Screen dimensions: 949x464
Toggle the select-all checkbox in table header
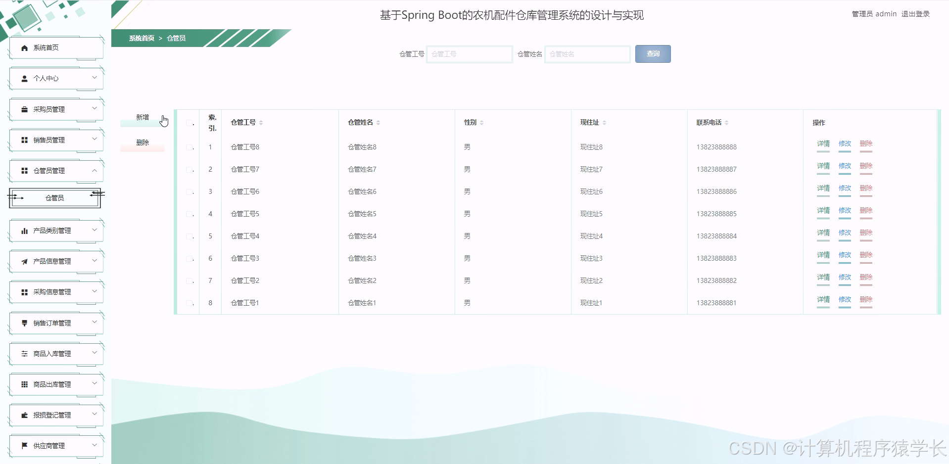click(190, 123)
